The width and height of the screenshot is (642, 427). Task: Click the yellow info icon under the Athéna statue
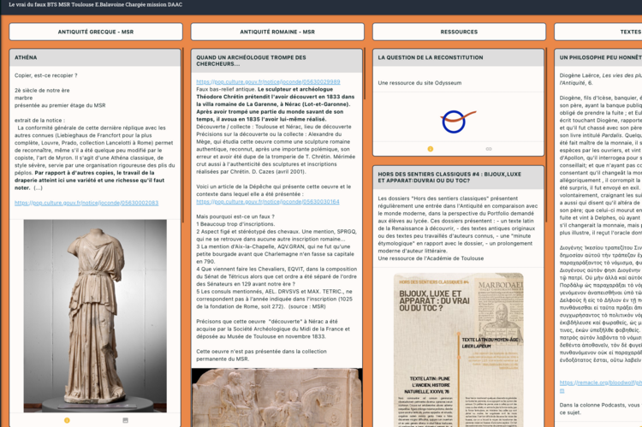pos(67,420)
